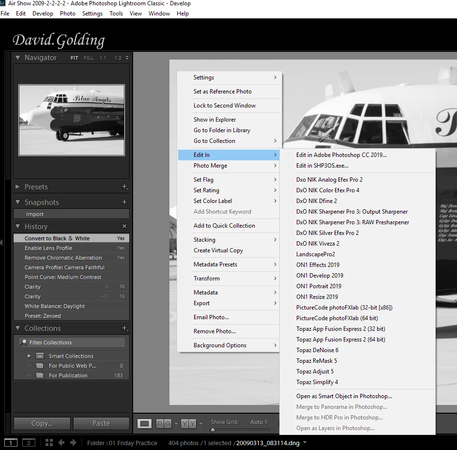Clear History with the X icon
This screenshot has height=450, width=457.
tap(124, 226)
